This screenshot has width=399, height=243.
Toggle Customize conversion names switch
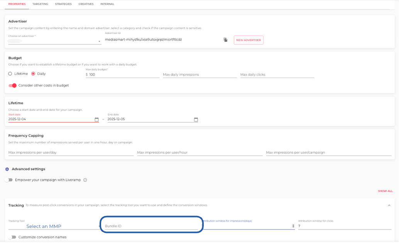12,237
